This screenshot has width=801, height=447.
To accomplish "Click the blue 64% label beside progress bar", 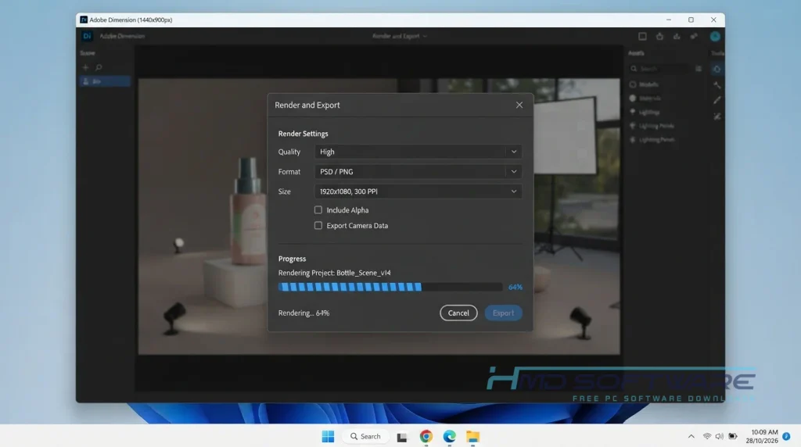I will 515,288.
